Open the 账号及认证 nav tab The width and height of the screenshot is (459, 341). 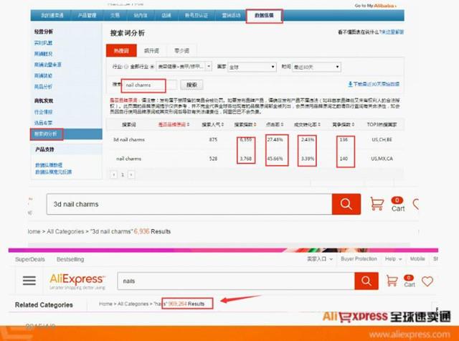point(197,15)
